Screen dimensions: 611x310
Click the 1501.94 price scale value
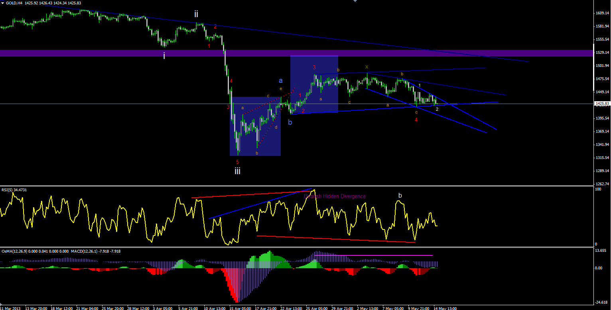click(602, 66)
